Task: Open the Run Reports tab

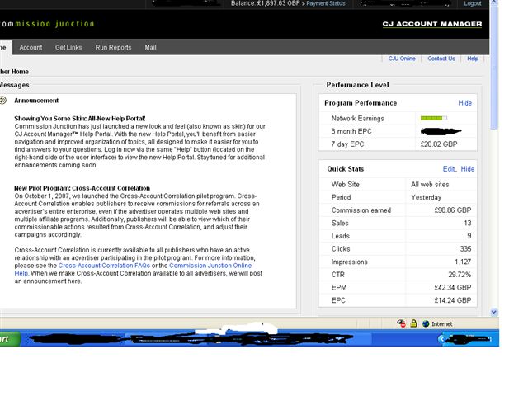Action: [113, 48]
